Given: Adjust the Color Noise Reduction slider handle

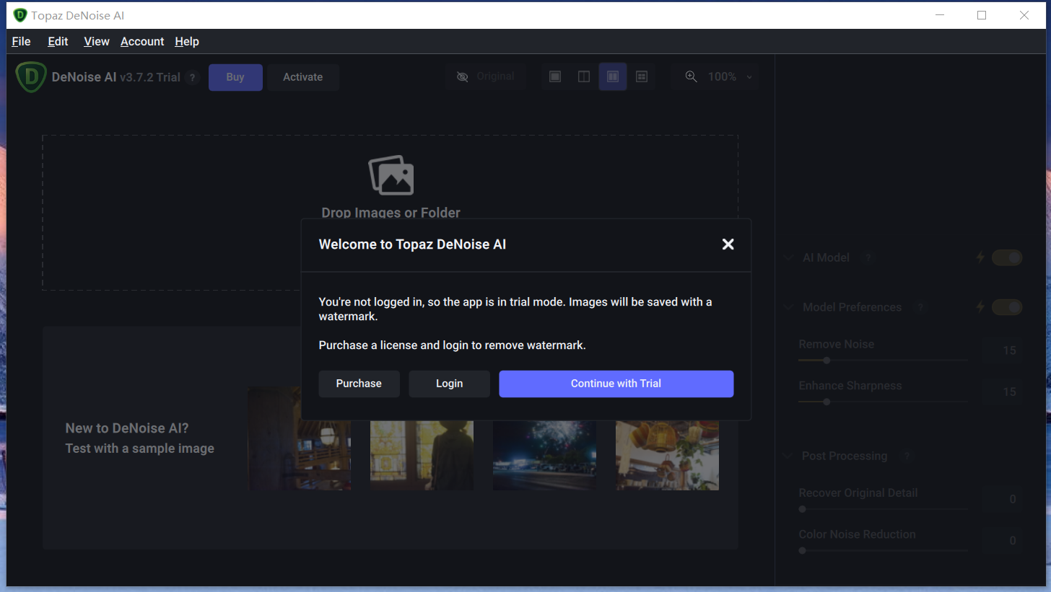Looking at the screenshot, I should click(x=803, y=550).
